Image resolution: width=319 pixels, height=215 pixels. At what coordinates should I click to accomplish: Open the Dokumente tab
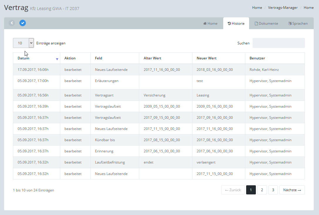click(266, 24)
